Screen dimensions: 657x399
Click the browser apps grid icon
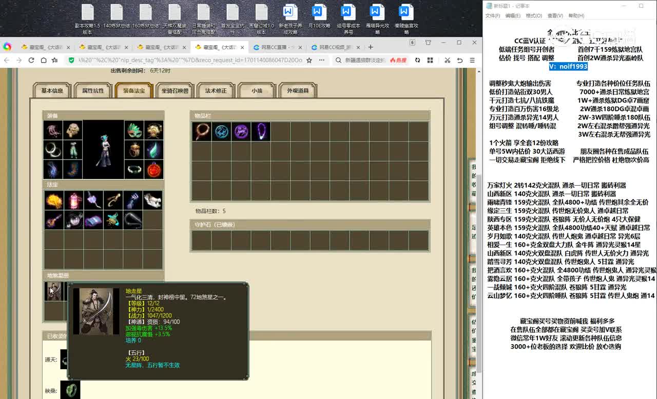(x=429, y=60)
